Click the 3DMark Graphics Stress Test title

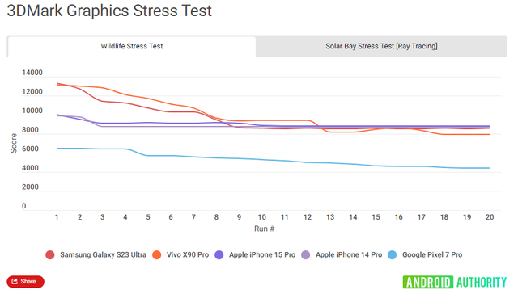109,10
